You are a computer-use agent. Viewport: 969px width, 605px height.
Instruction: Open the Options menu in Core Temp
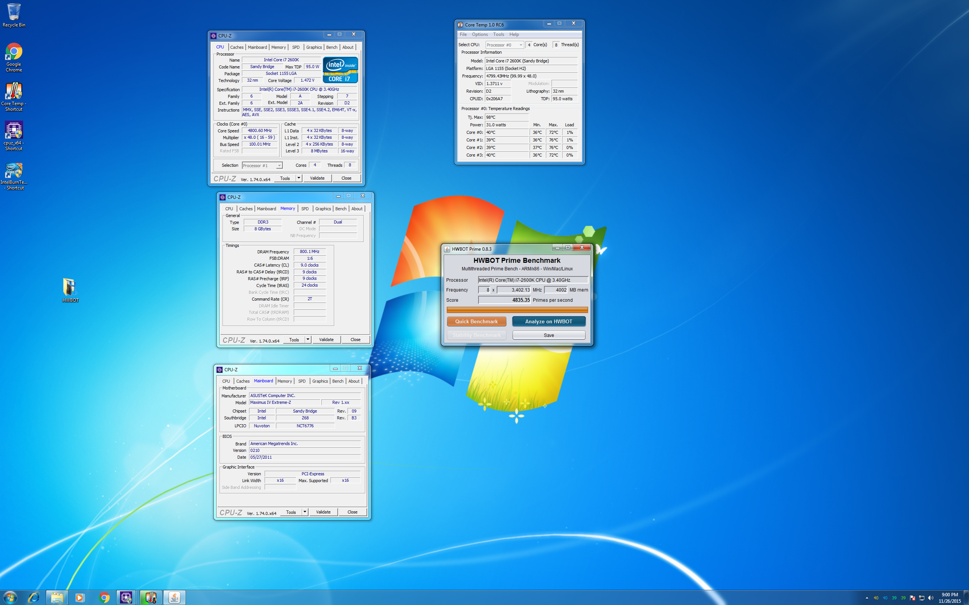tap(480, 34)
